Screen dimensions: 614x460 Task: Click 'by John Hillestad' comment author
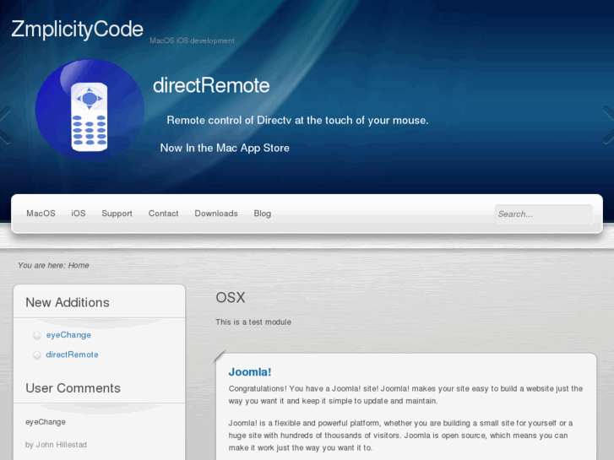coord(56,444)
